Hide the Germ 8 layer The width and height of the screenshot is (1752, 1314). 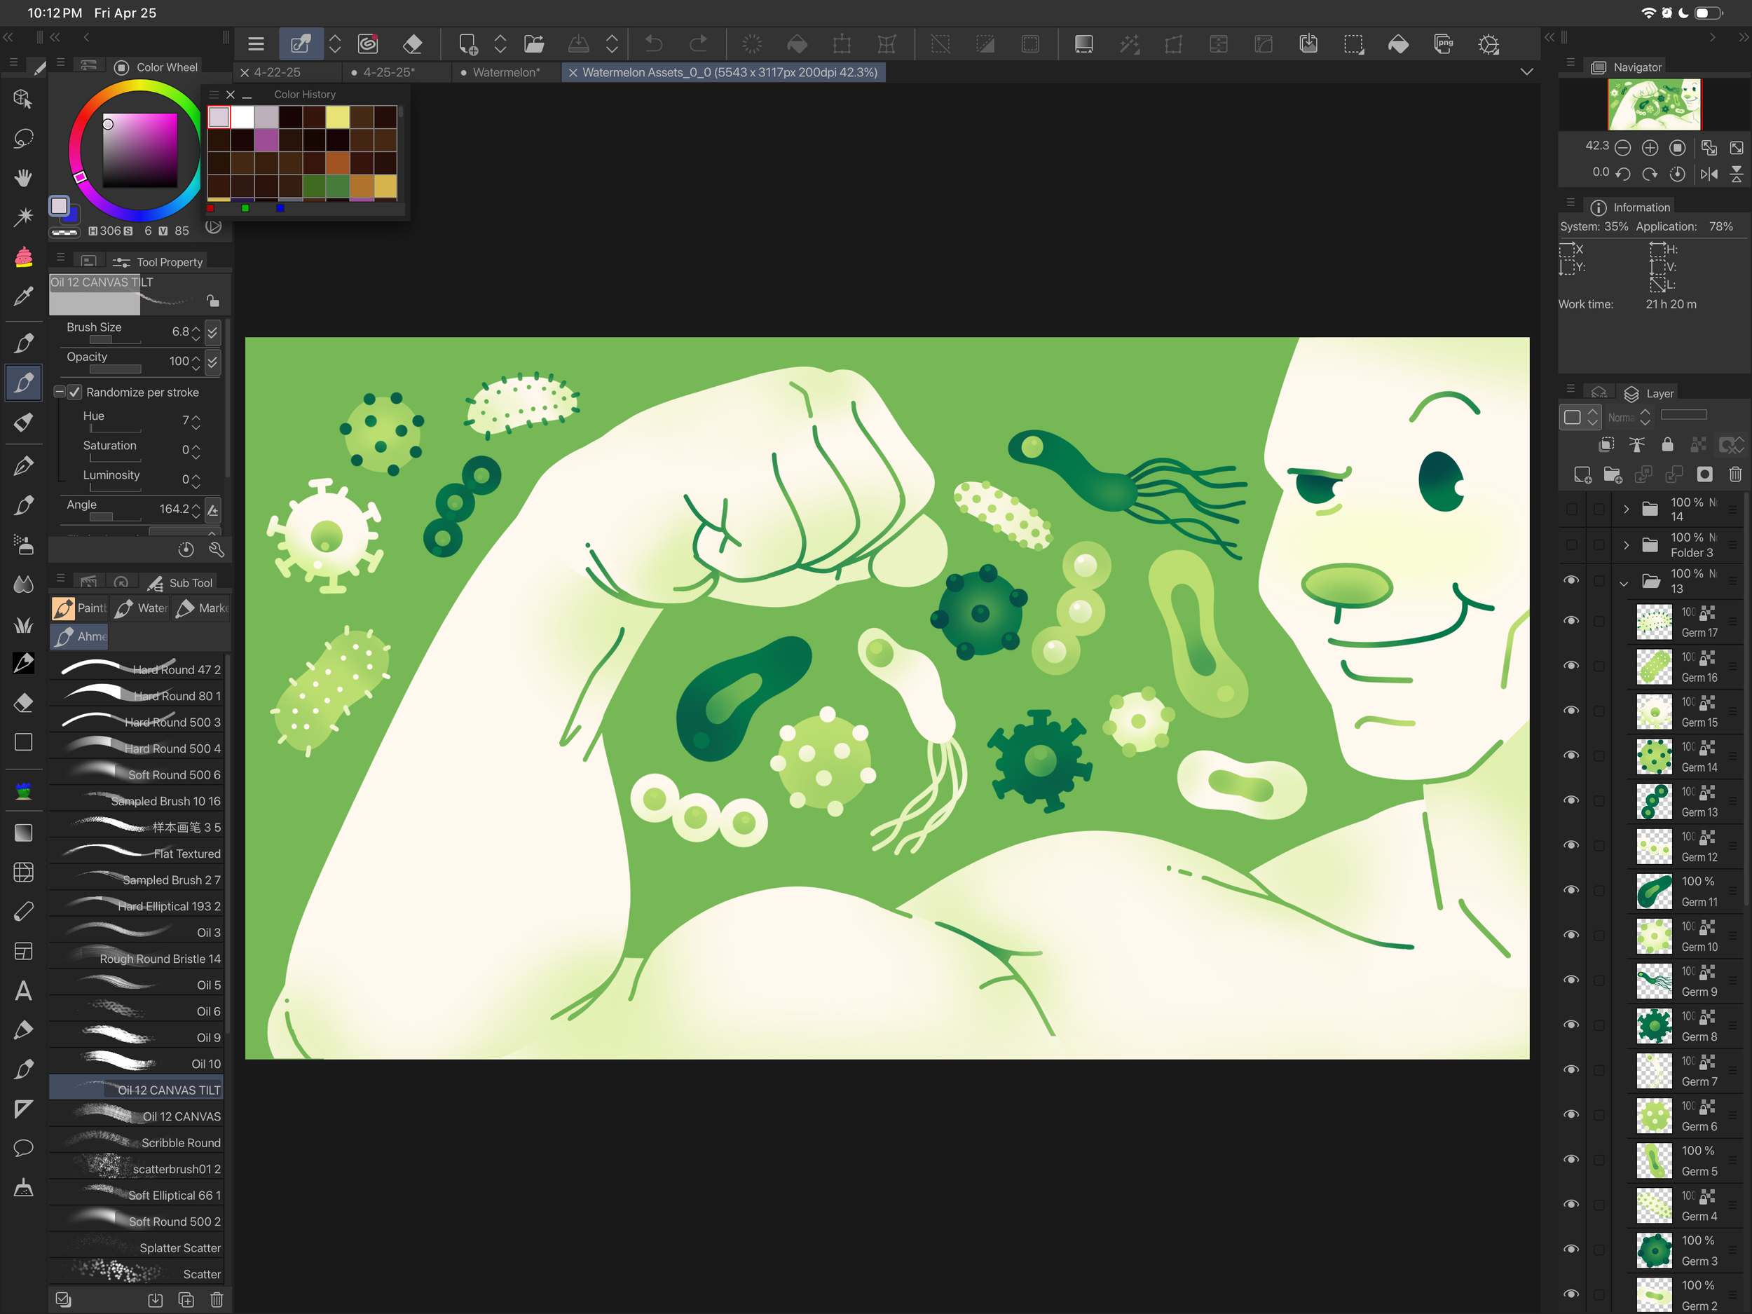[x=1570, y=1024]
